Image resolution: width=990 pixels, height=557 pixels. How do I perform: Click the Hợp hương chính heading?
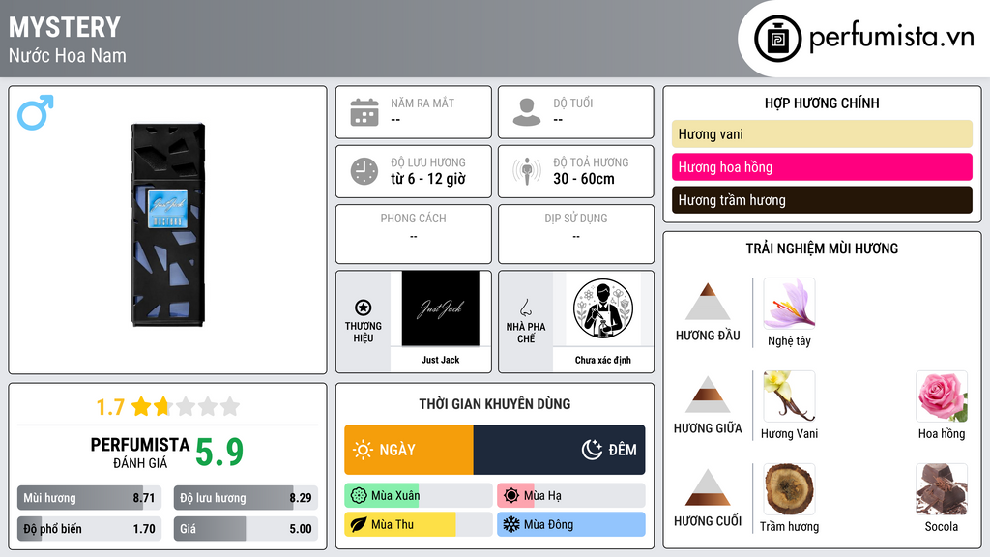tap(822, 103)
